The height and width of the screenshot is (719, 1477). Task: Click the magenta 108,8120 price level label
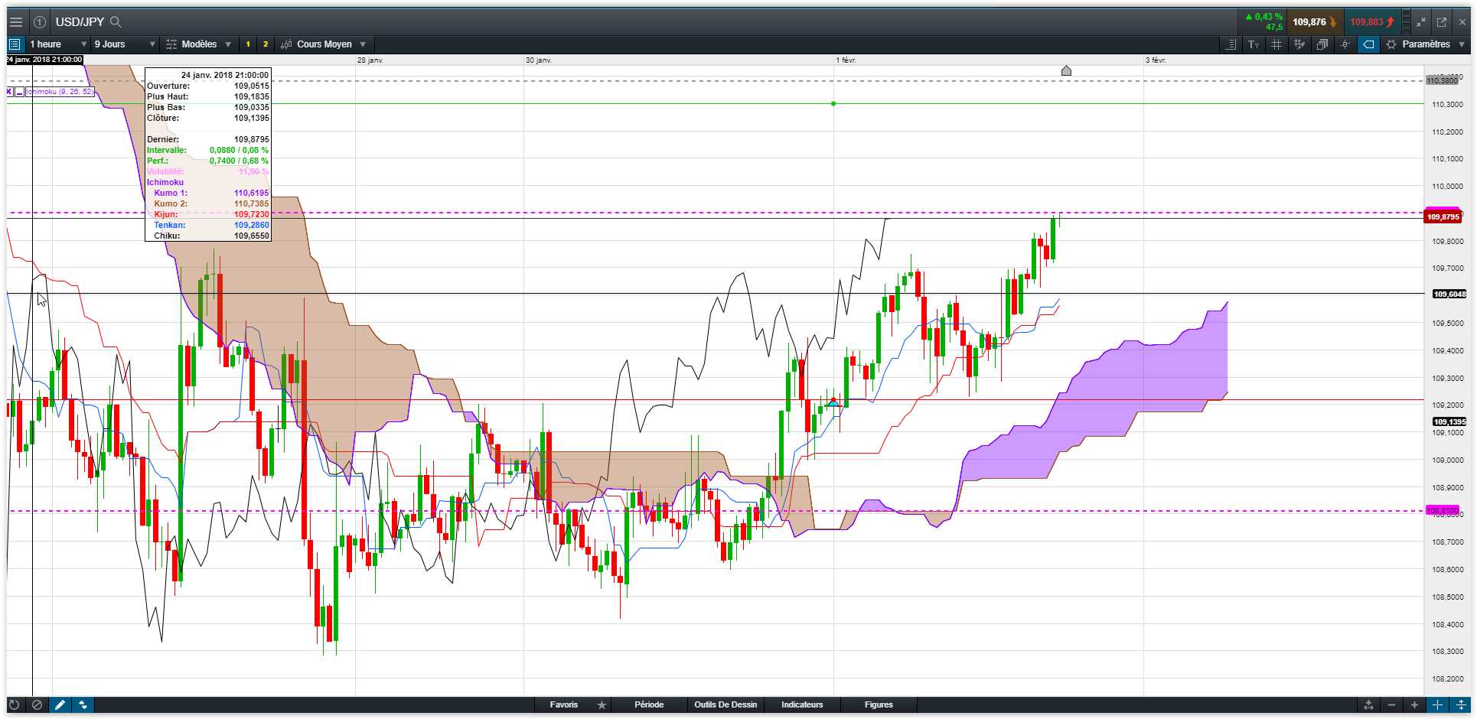point(1442,510)
